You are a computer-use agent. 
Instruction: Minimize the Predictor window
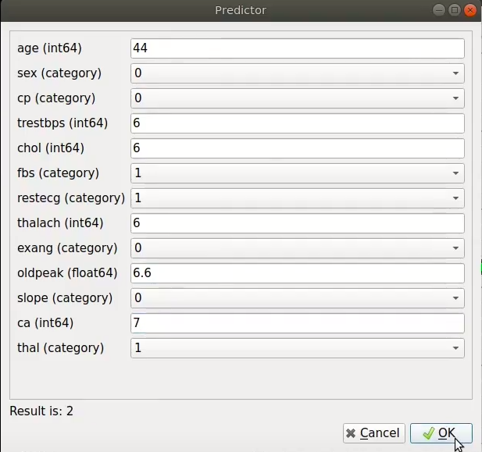click(x=439, y=10)
